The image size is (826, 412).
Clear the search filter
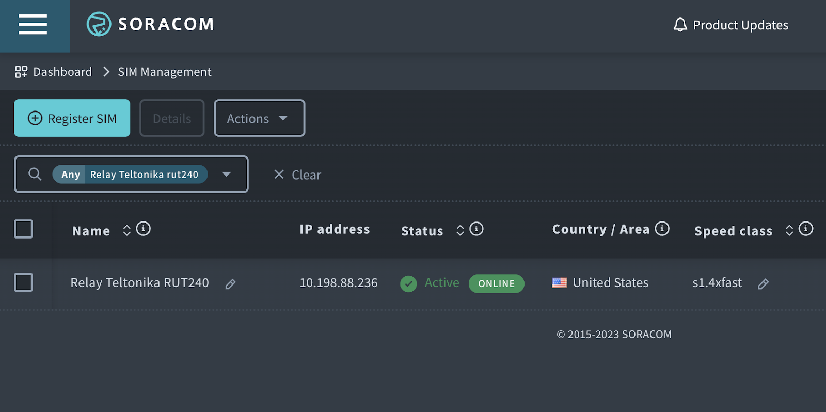coord(297,175)
